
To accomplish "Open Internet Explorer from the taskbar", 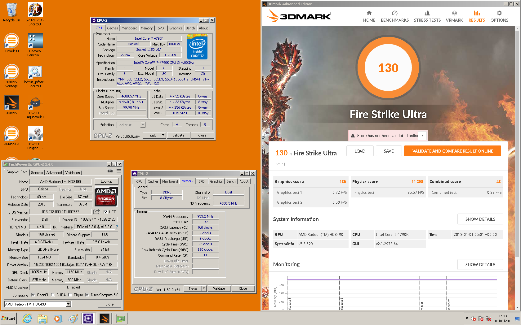I will click(x=27, y=318).
